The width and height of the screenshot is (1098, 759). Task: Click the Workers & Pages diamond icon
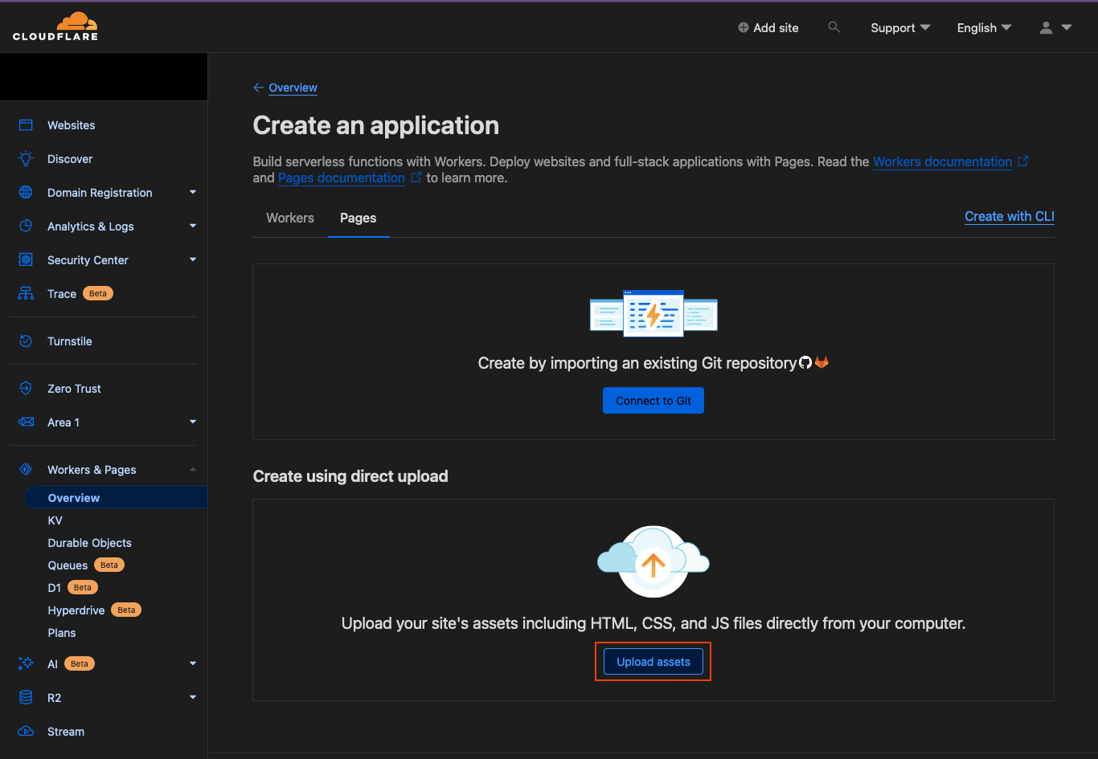point(26,470)
